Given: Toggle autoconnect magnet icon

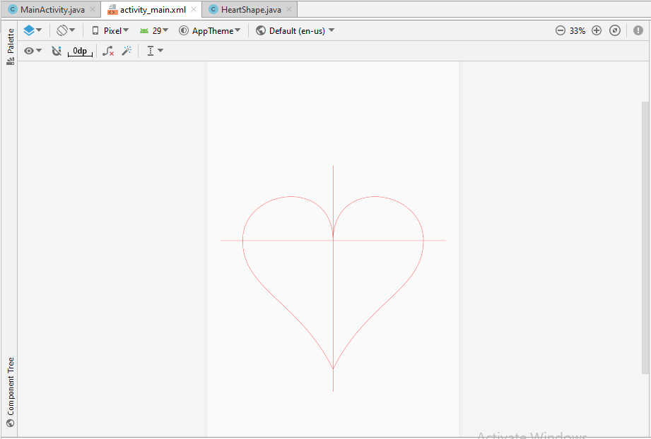Looking at the screenshot, I should click(57, 51).
